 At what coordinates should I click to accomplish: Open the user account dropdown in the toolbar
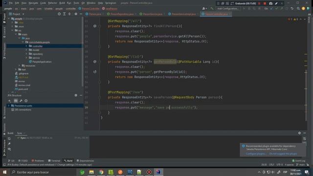pyautogui.click(x=204, y=9)
